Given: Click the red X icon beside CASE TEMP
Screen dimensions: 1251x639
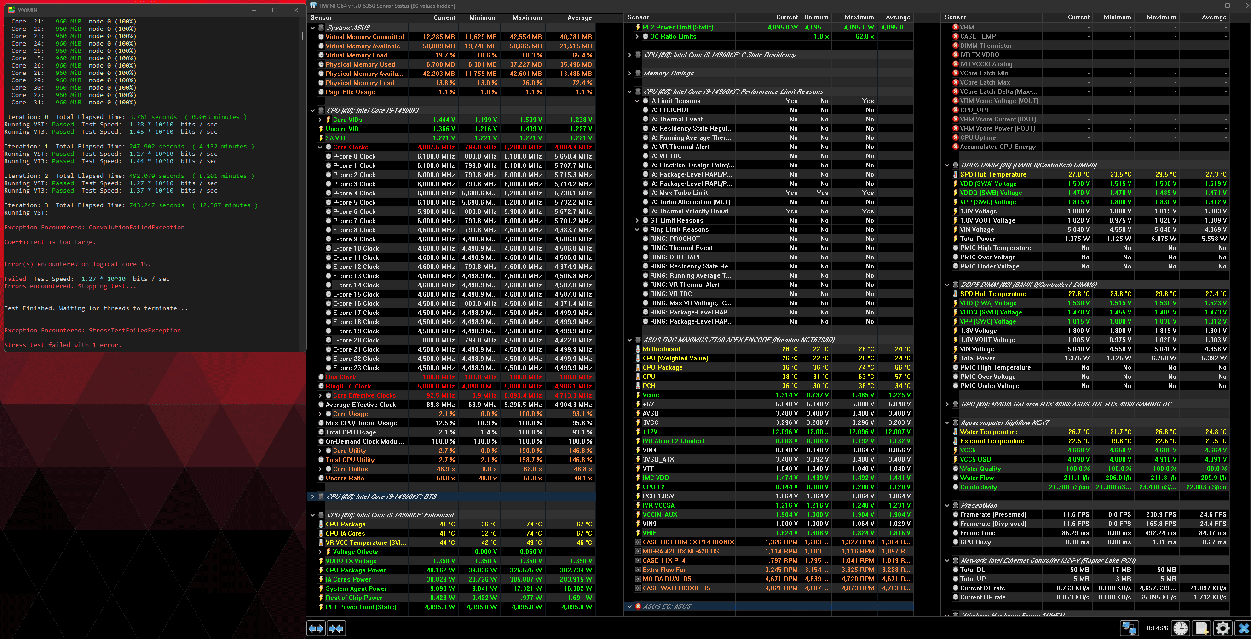Looking at the screenshot, I should [955, 36].
